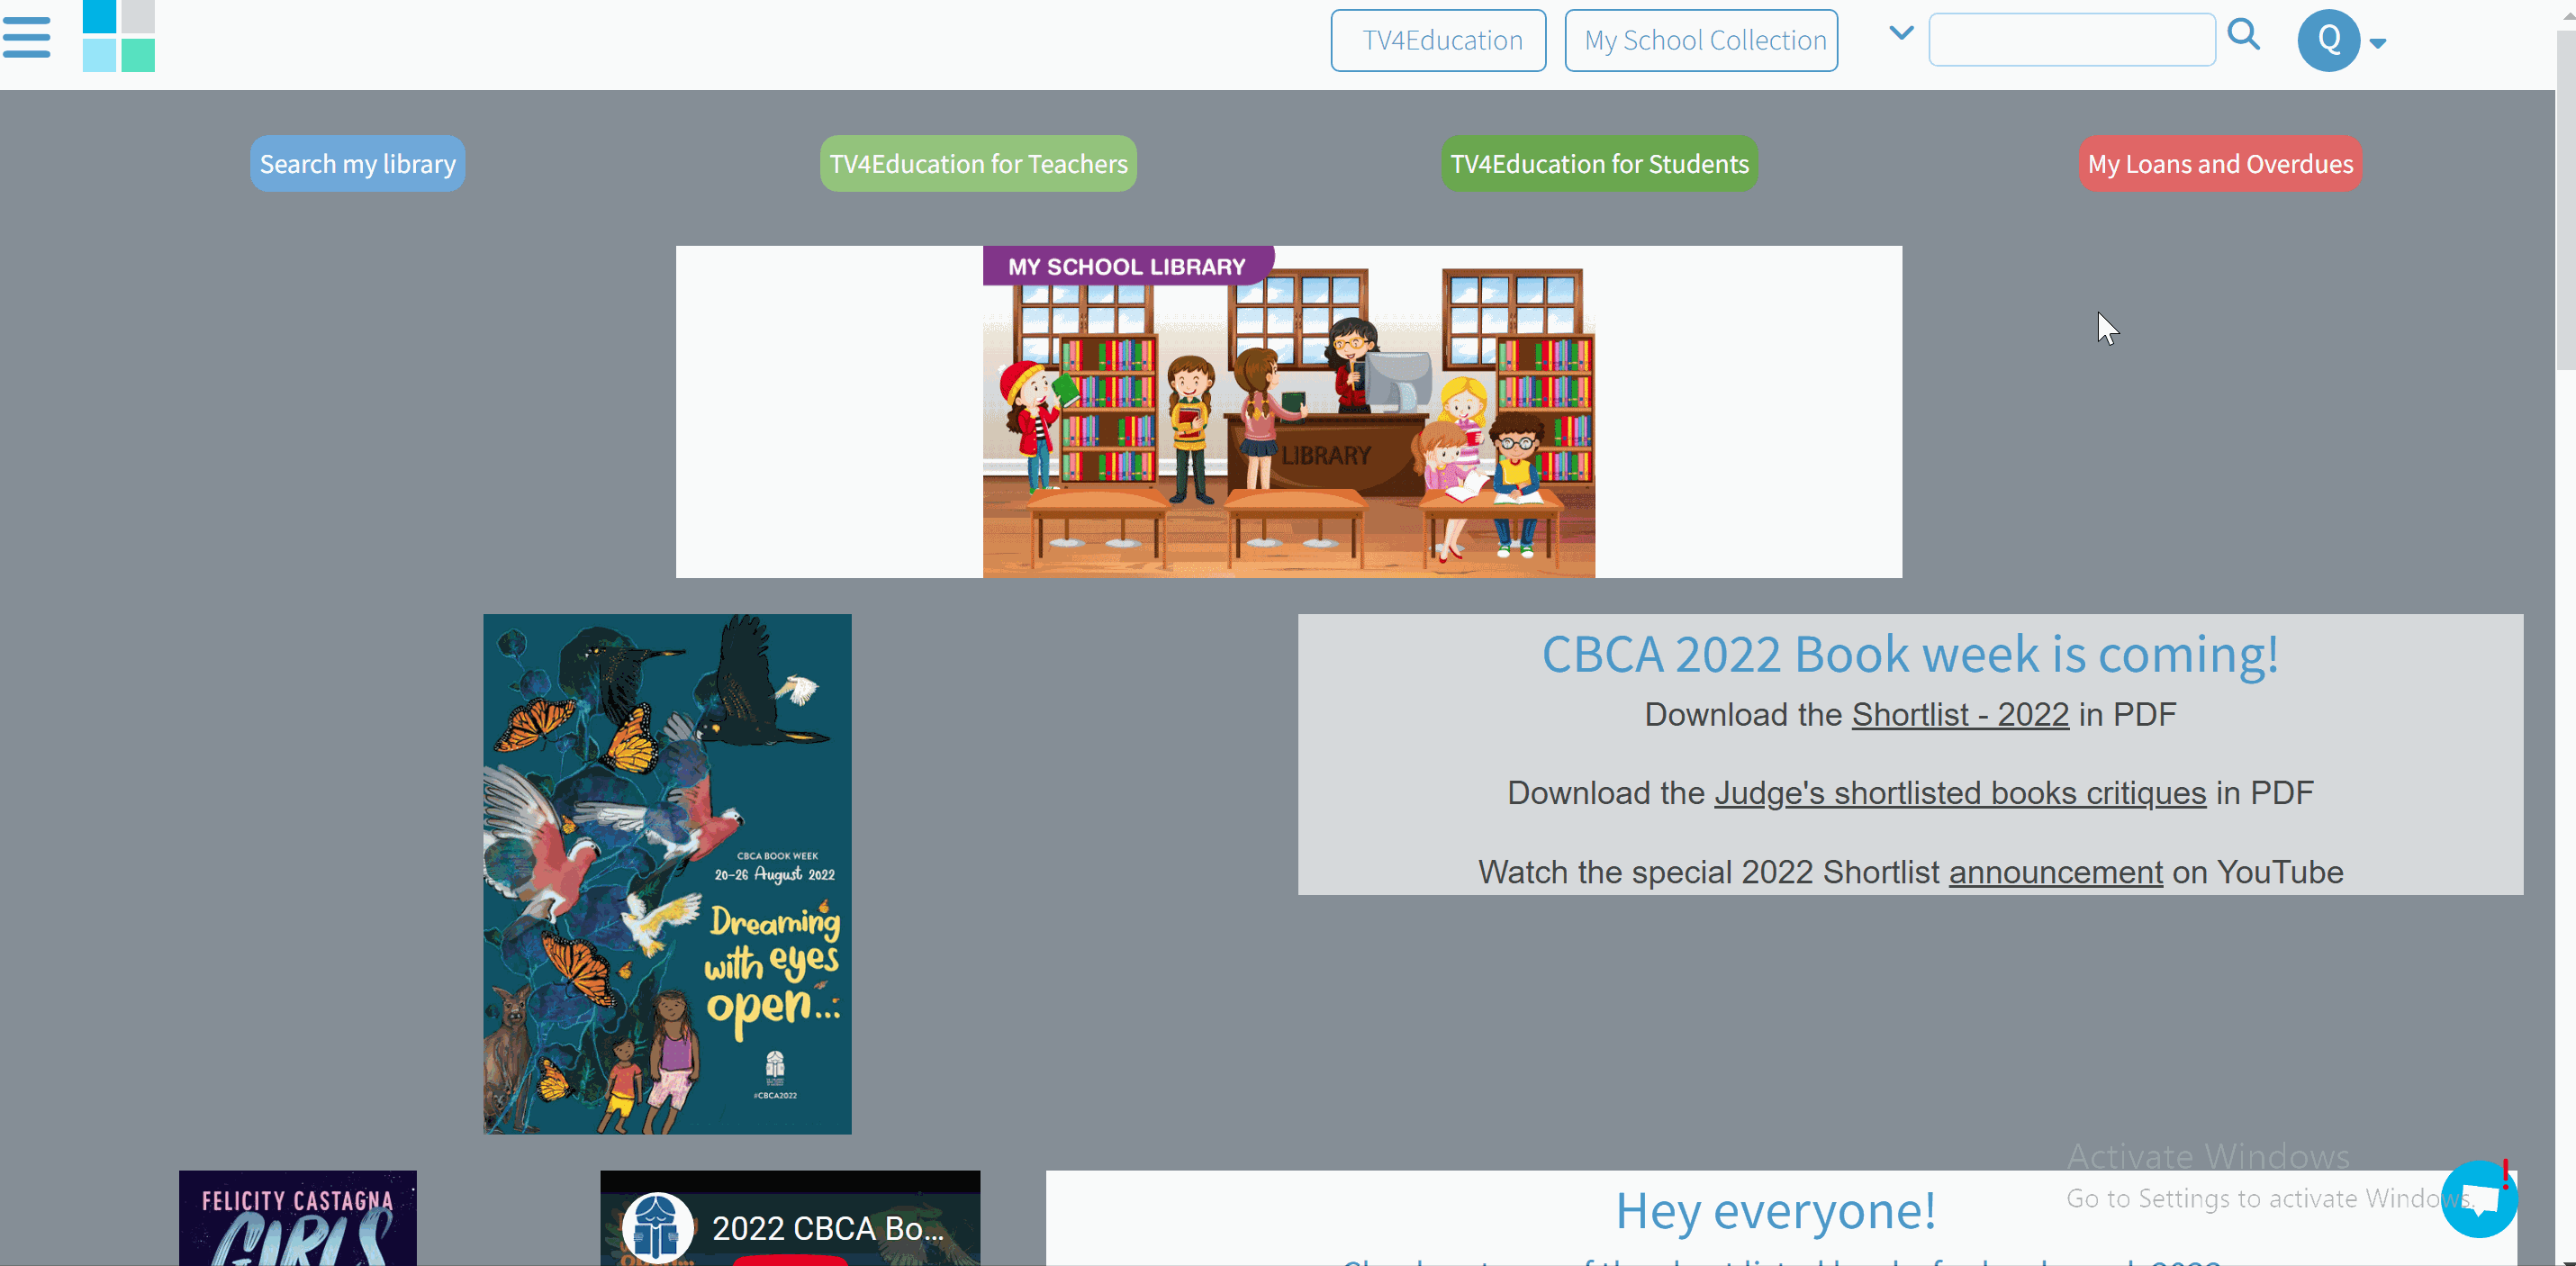The width and height of the screenshot is (2576, 1266).
Task: Open My School Collection tab
Action: pos(1701,41)
